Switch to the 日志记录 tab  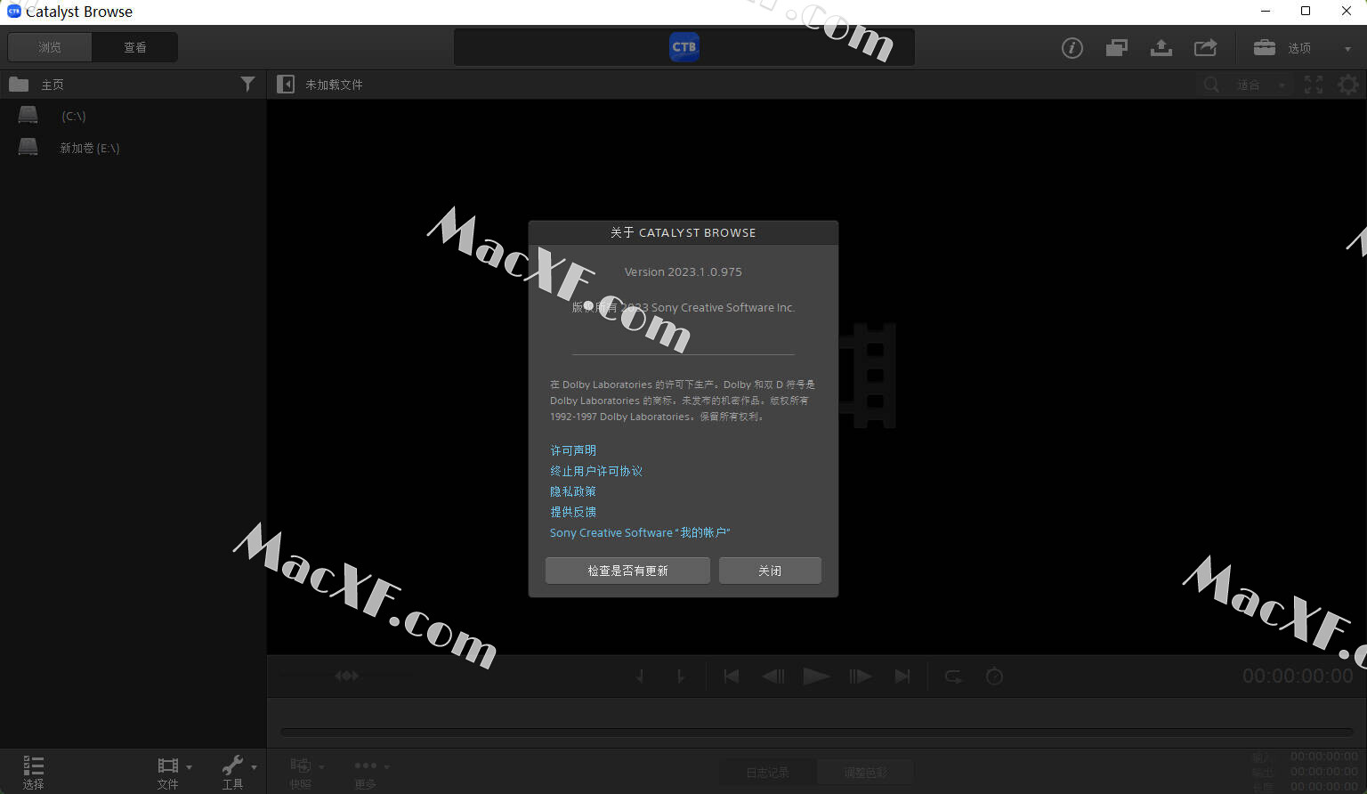tap(767, 773)
